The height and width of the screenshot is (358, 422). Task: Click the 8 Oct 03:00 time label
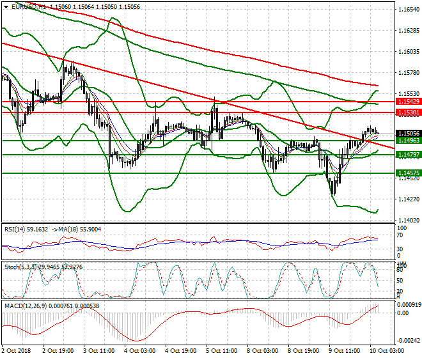pos(262,351)
